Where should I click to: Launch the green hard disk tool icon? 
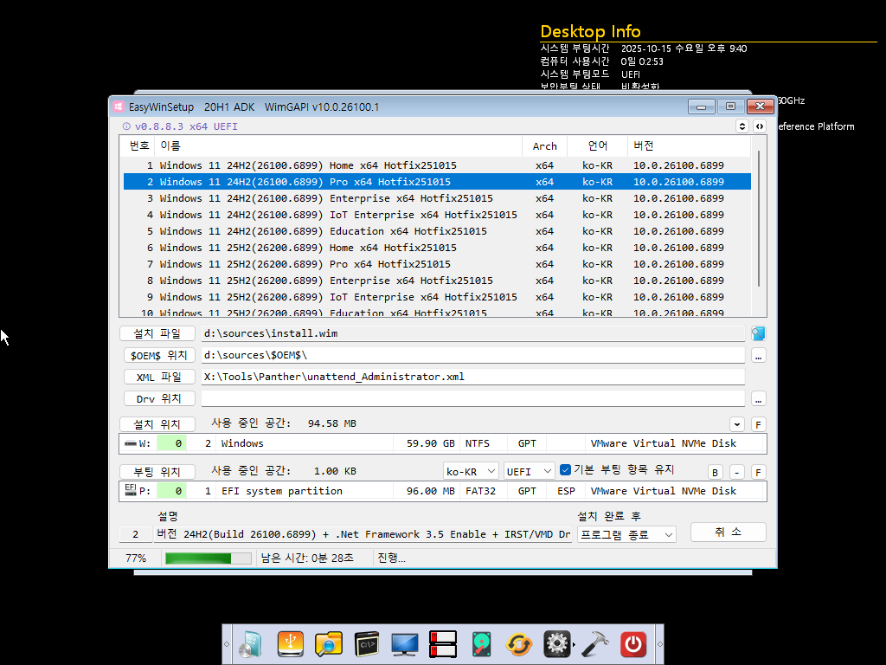tap(481, 644)
